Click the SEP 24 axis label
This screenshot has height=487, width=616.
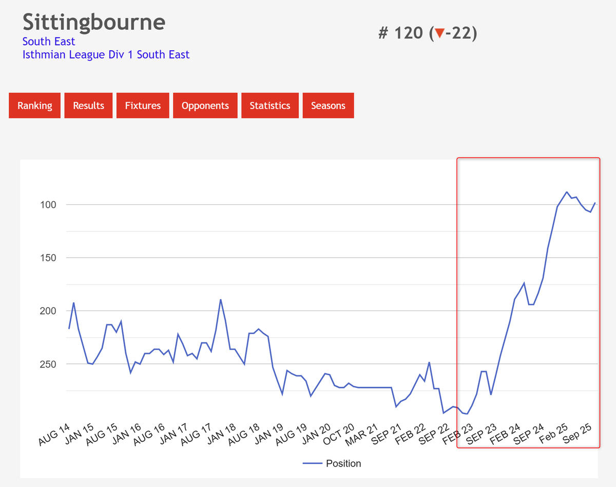(528, 434)
